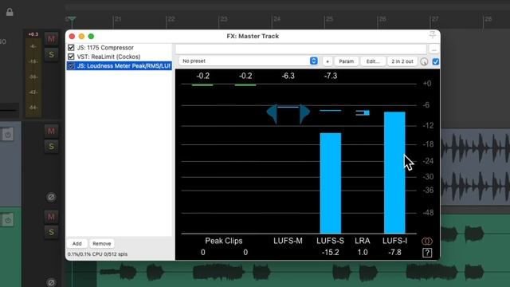The height and width of the screenshot is (287, 510).
Task: Click the LUFS-I label in the meter
Action: [x=394, y=241]
